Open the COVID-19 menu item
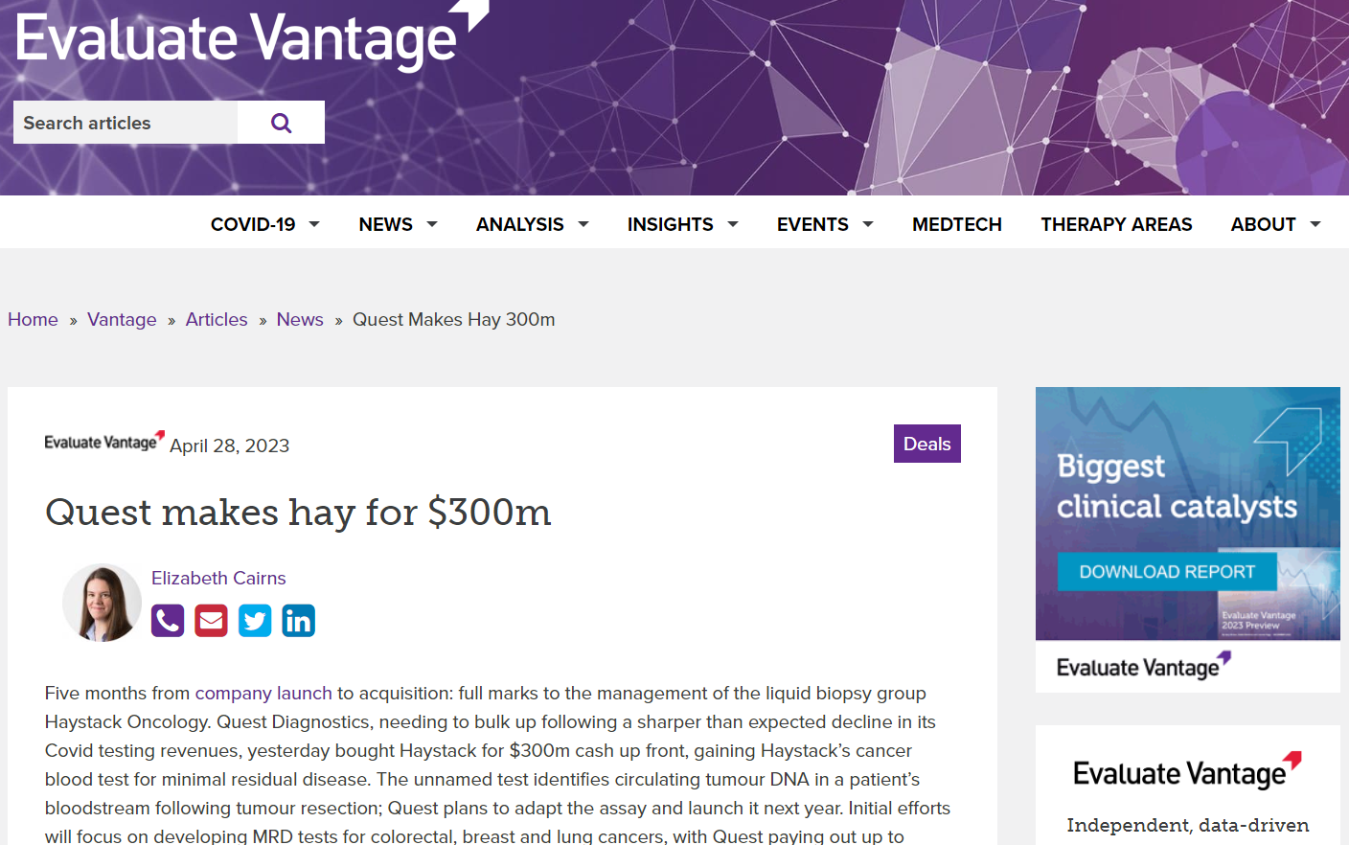Screen dimensions: 1349x845 (253, 224)
